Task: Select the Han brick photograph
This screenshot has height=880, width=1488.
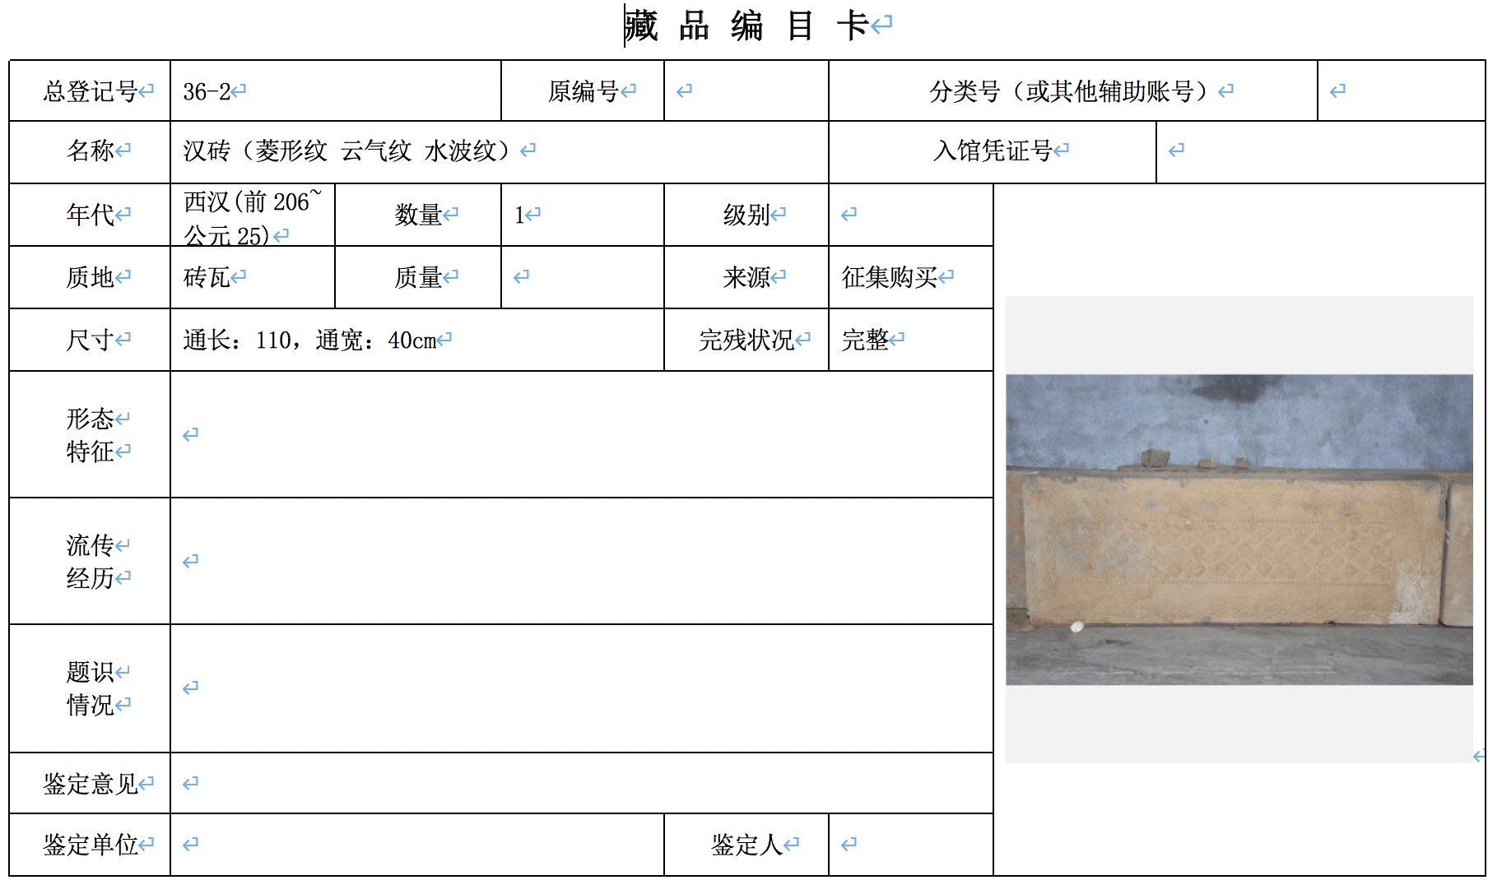Action: [x=1239, y=530]
